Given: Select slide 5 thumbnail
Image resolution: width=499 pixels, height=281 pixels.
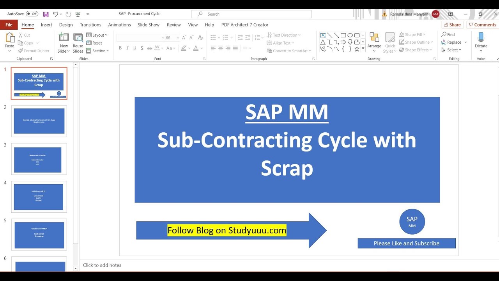Looking at the screenshot, I should click(39, 235).
